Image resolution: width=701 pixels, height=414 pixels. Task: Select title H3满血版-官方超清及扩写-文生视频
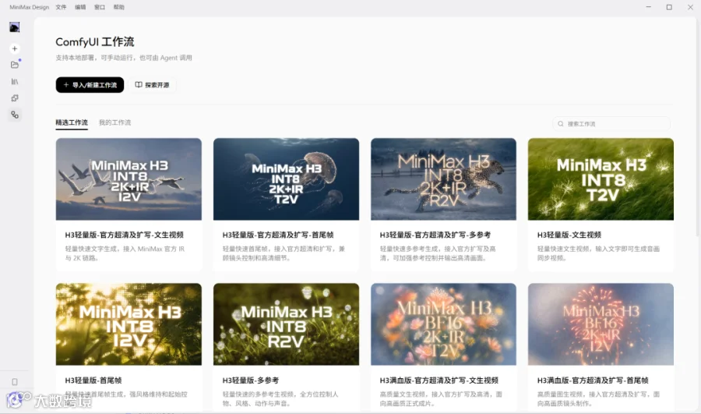(x=439, y=380)
